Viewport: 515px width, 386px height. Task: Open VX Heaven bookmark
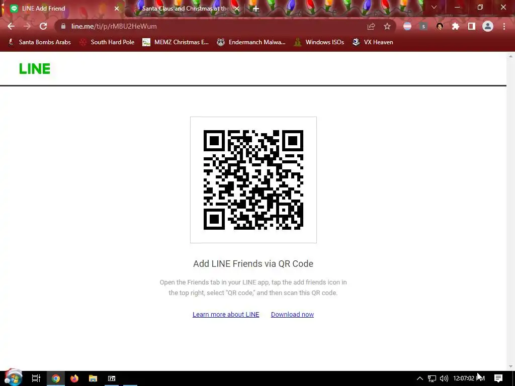[373, 42]
